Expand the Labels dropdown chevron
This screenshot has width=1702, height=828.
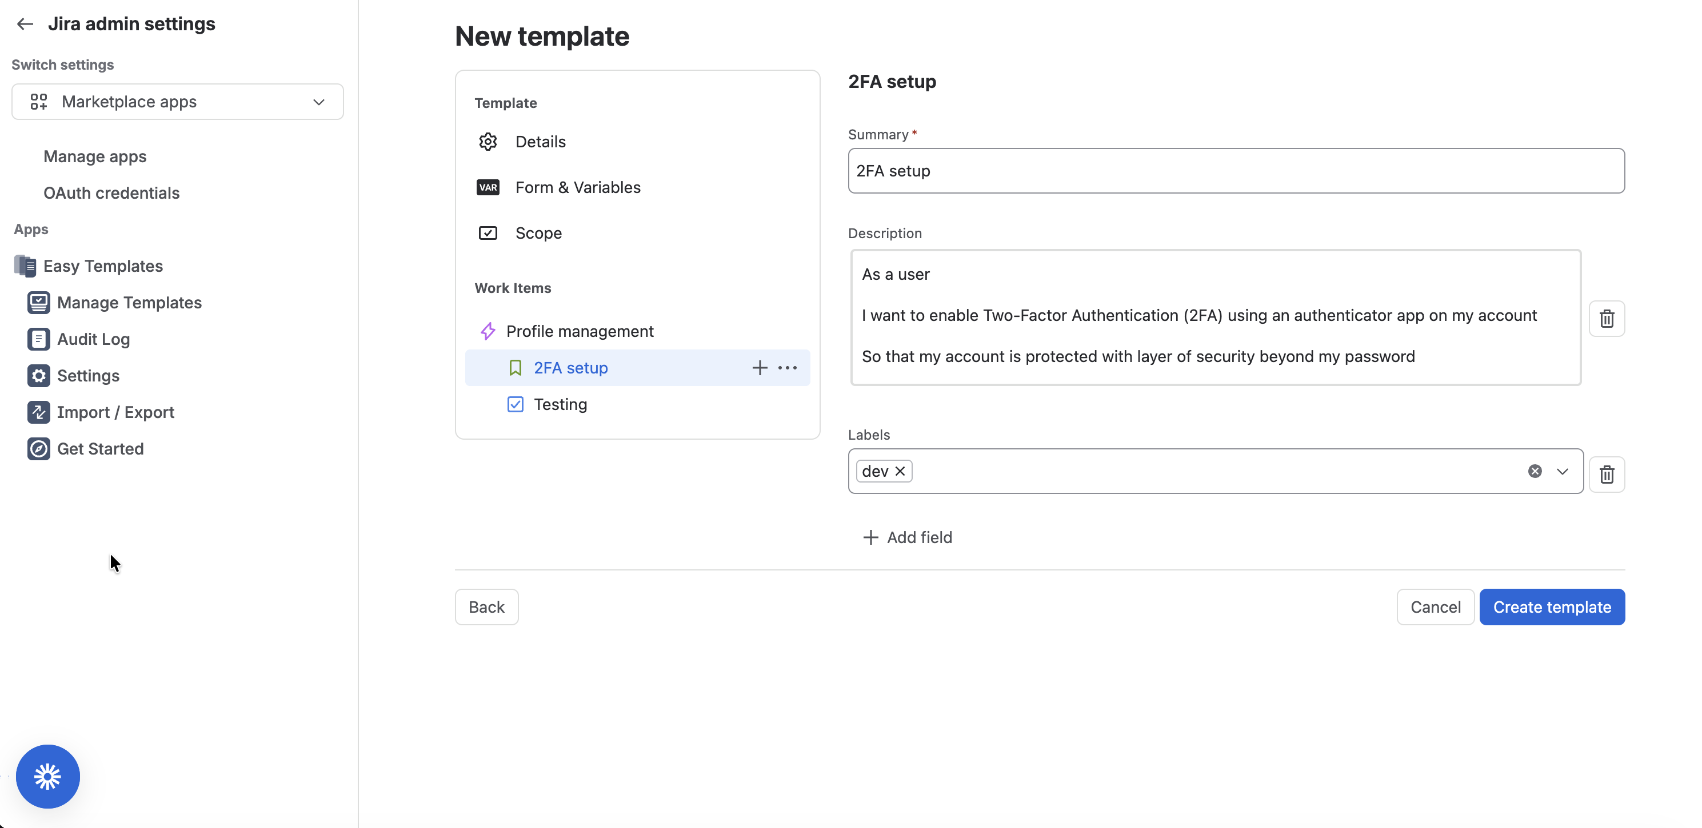click(x=1563, y=472)
